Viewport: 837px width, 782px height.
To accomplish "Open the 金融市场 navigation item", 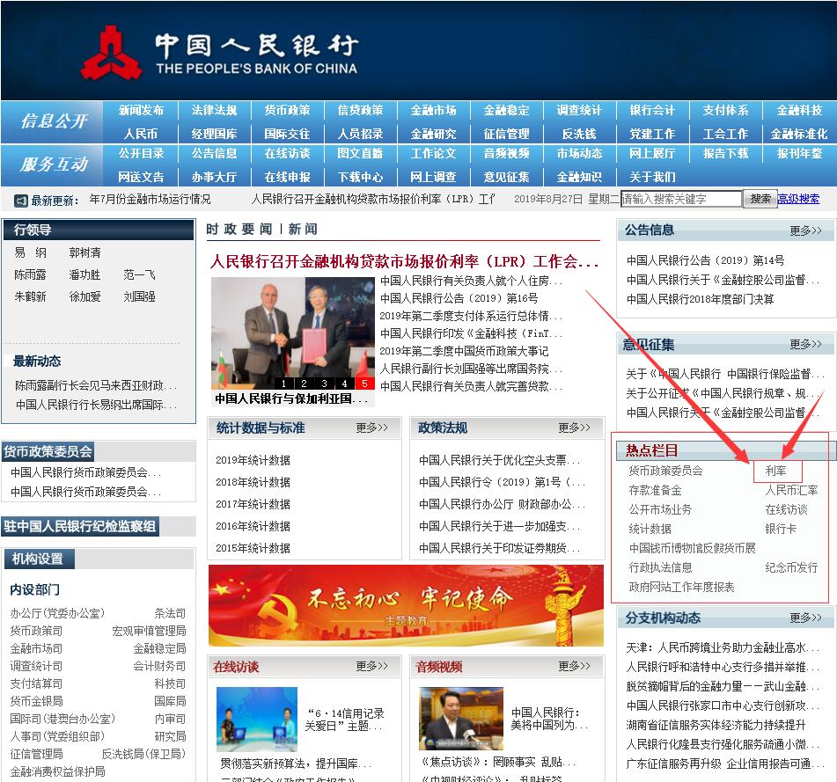I will (433, 111).
